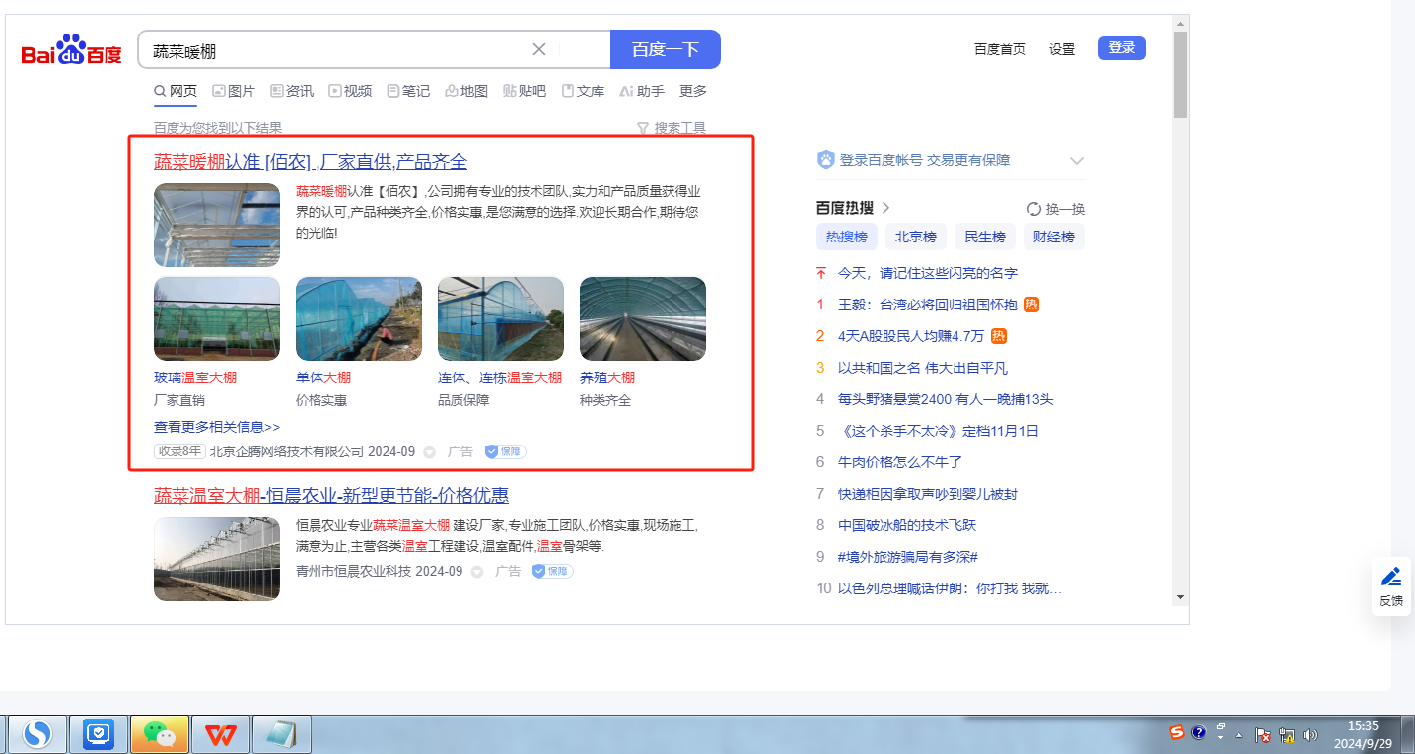Screen dimensions: 1415x754
Task: Open the 搜索工具 filter options
Action: click(x=672, y=128)
